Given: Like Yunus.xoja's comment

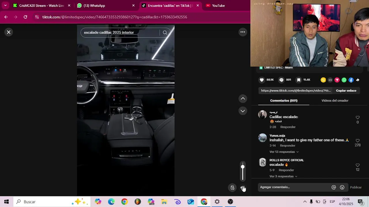Looking at the screenshot, I should click(x=357, y=141).
